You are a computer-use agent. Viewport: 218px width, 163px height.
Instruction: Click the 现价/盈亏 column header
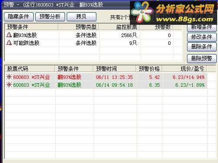(x=184, y=69)
